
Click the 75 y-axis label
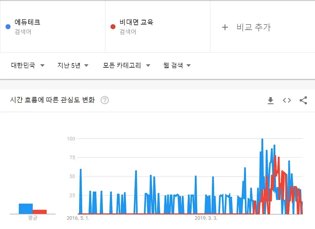point(72,157)
